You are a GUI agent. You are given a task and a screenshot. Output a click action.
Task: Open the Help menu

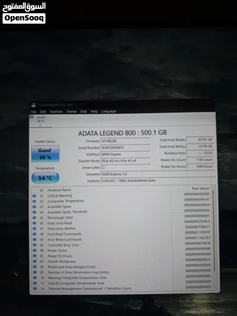coord(94,111)
